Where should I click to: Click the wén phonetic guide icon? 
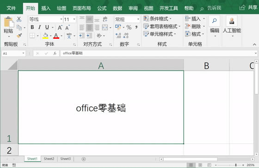(69, 36)
